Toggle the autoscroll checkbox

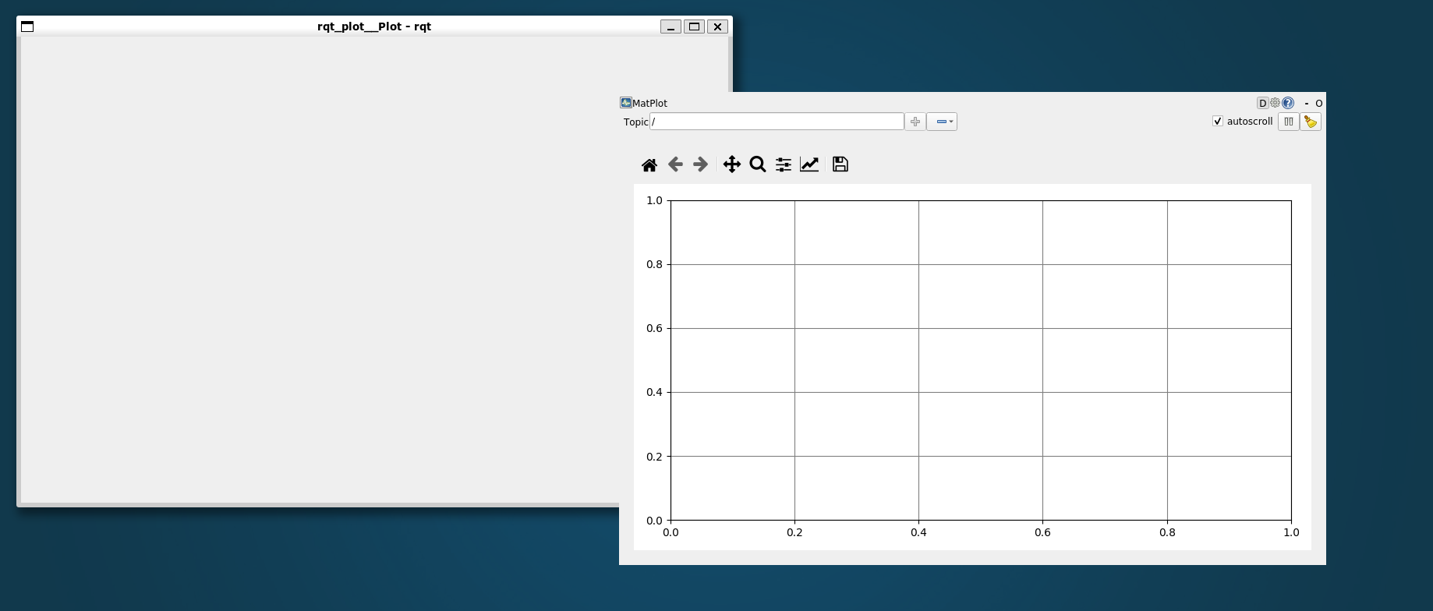click(x=1218, y=122)
